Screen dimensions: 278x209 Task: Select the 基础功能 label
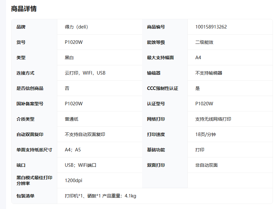coord(156,150)
